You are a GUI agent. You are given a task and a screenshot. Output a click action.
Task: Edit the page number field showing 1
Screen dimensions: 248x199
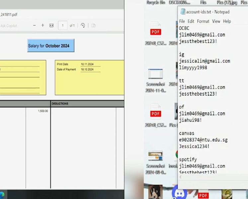pyautogui.click(x=63, y=25)
